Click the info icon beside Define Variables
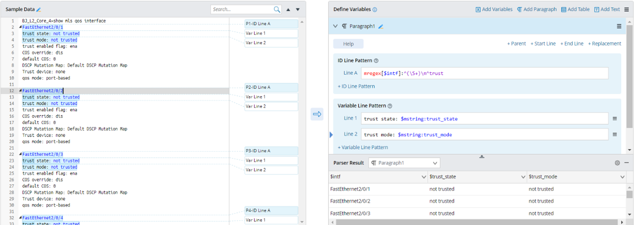 (x=375, y=9)
